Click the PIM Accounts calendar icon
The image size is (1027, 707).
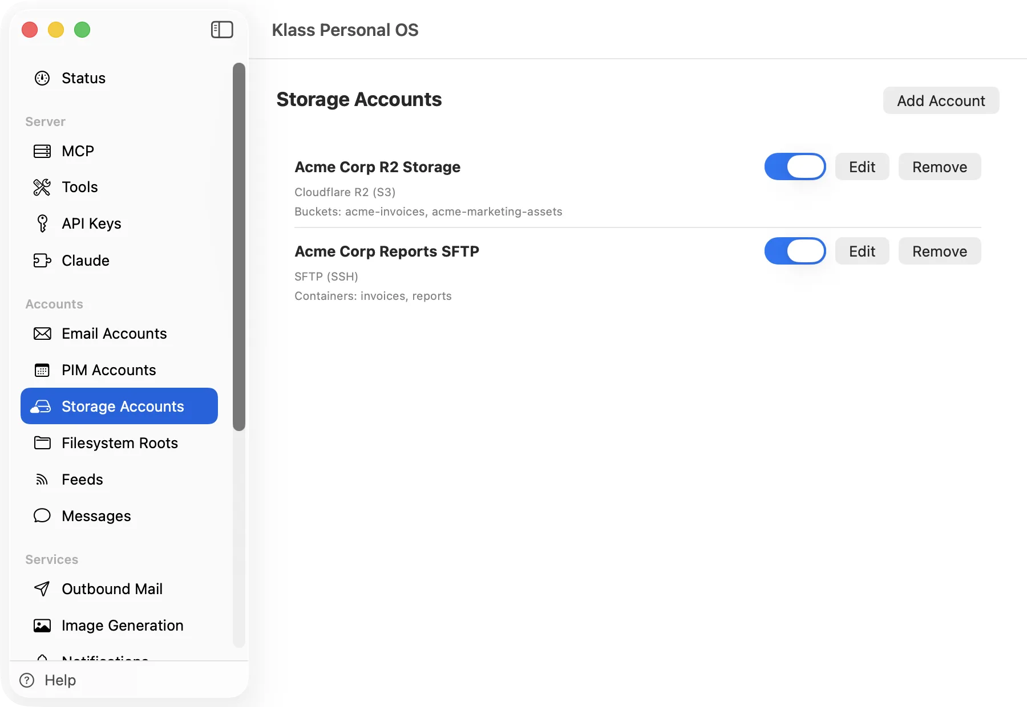point(42,370)
